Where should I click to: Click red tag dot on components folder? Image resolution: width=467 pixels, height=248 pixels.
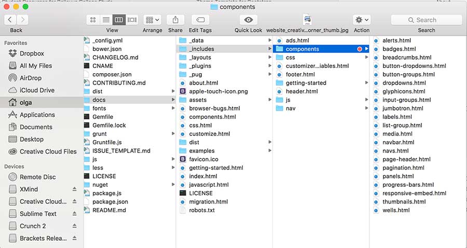360,49
